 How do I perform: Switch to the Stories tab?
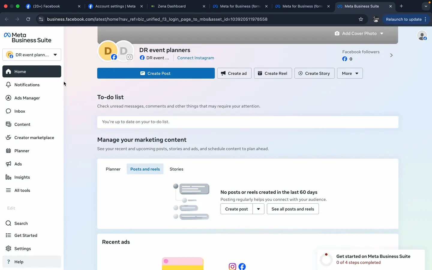[x=176, y=169]
